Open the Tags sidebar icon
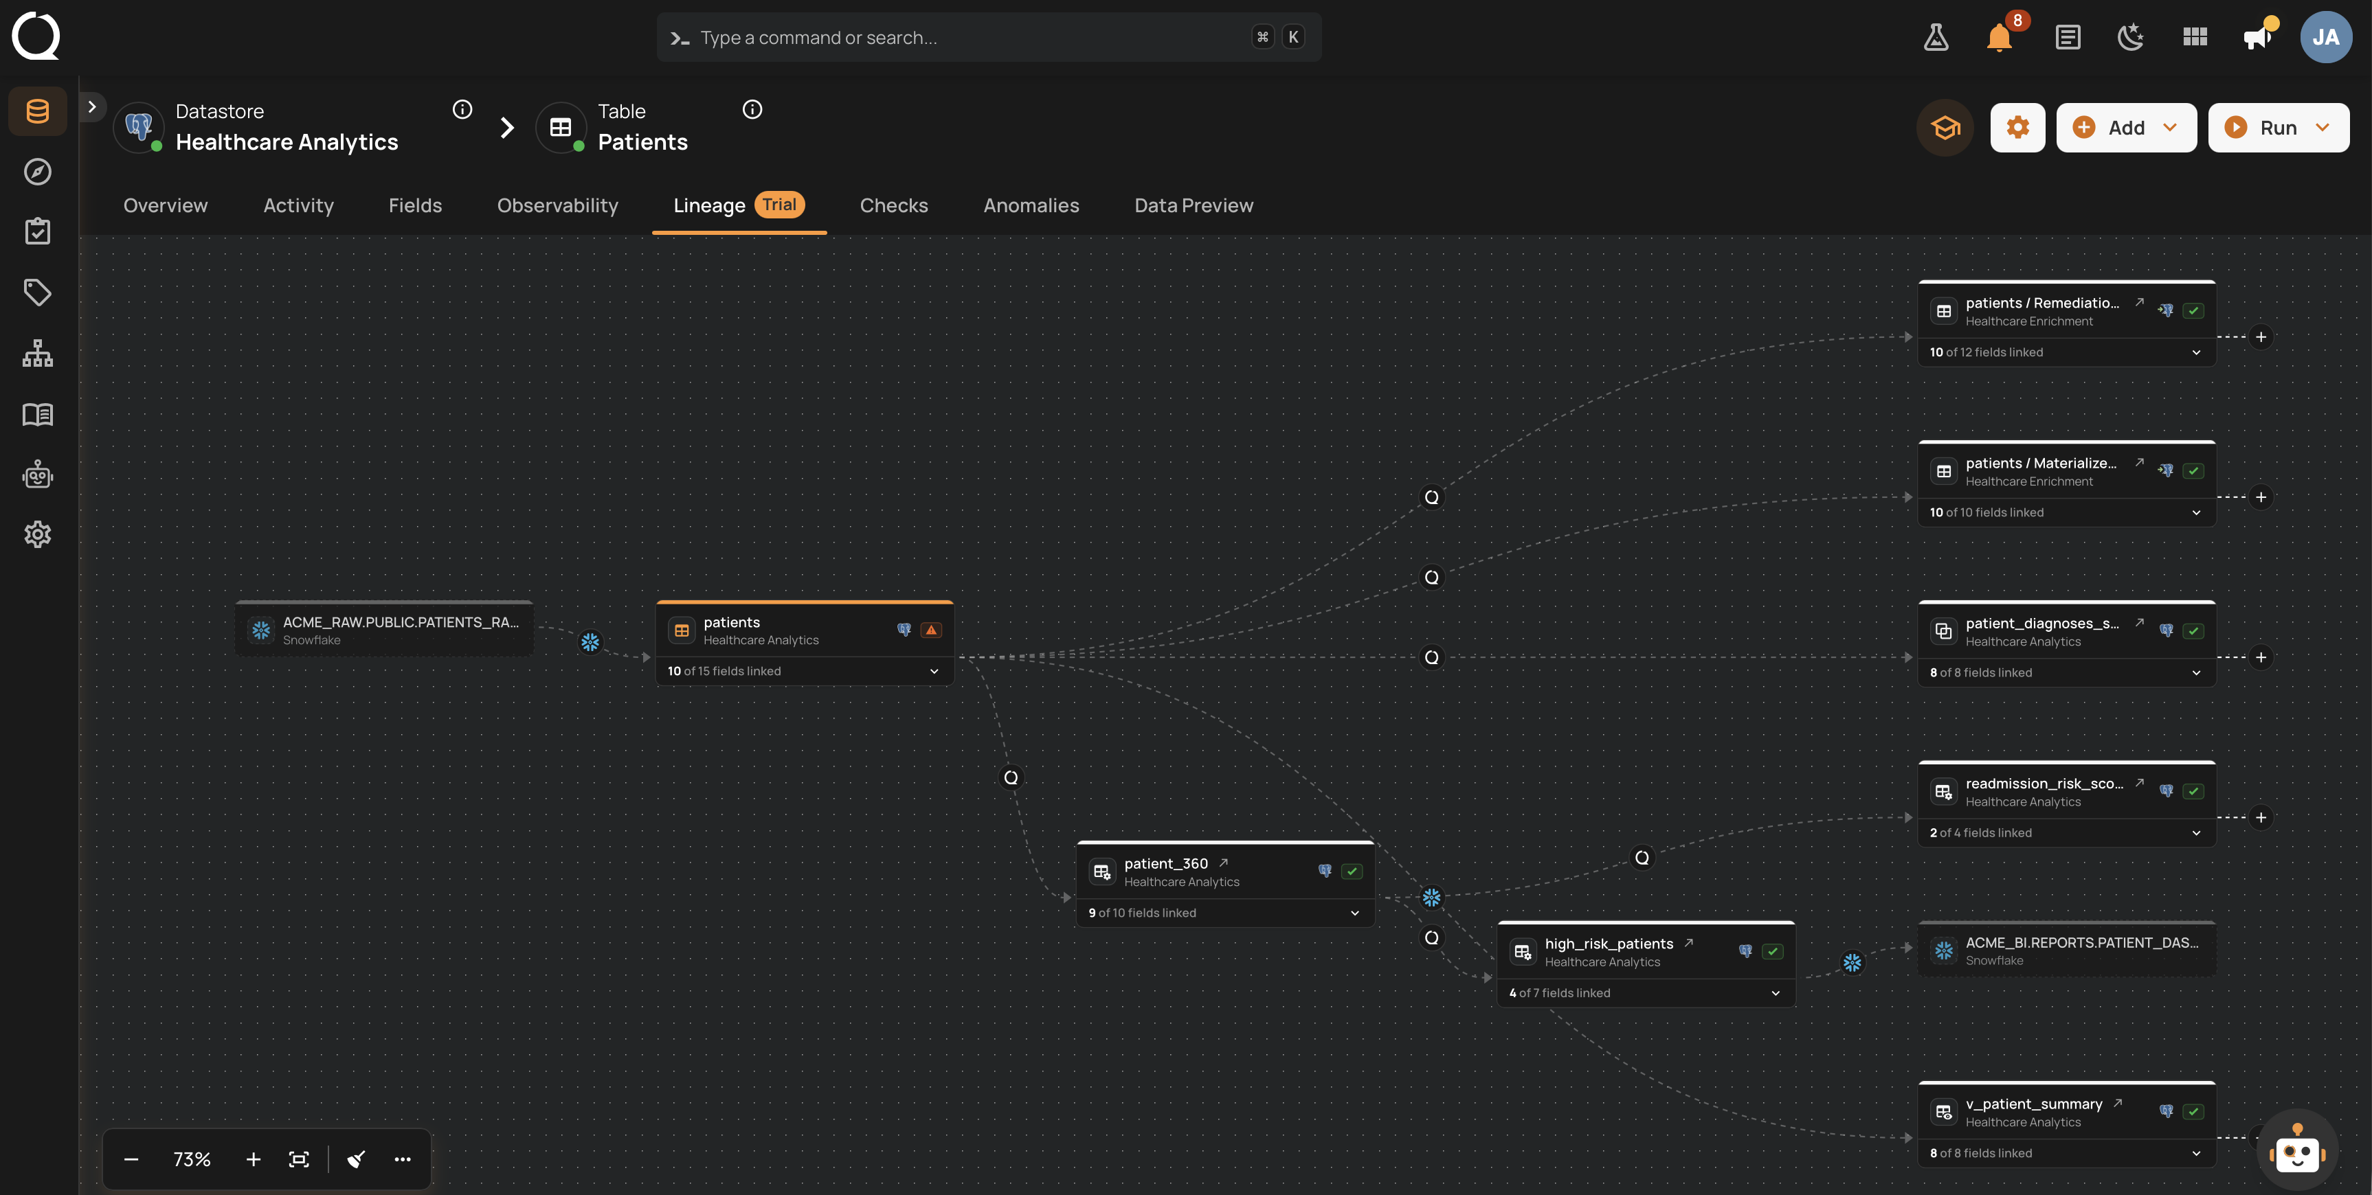This screenshot has width=2372, height=1195. [x=38, y=293]
